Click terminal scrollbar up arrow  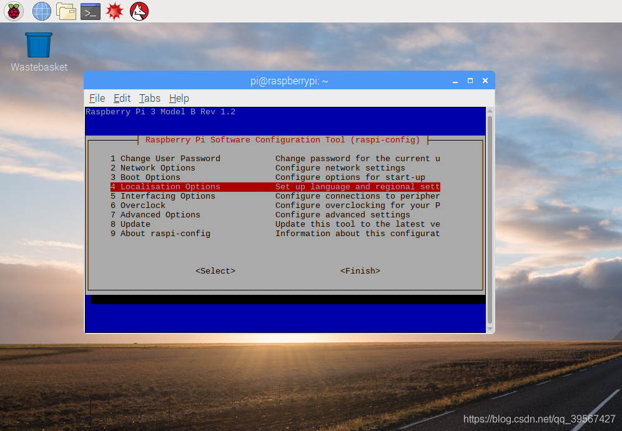point(490,111)
